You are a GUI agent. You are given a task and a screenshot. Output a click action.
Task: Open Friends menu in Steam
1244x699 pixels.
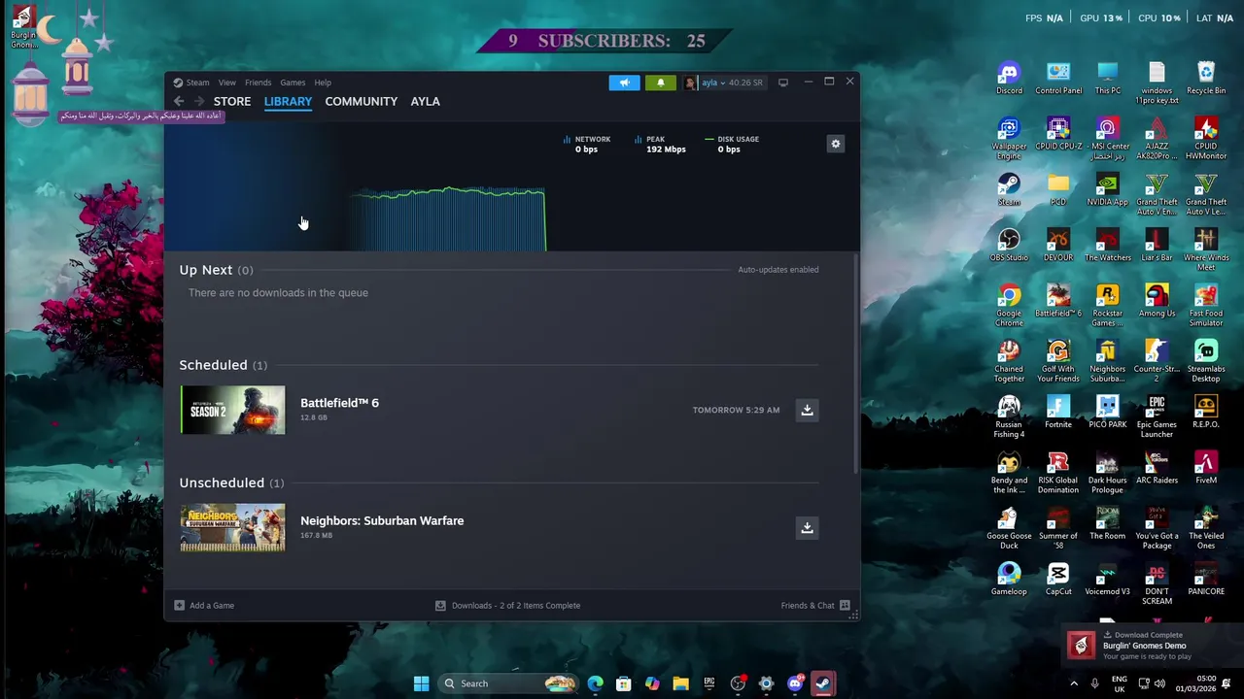258,83
